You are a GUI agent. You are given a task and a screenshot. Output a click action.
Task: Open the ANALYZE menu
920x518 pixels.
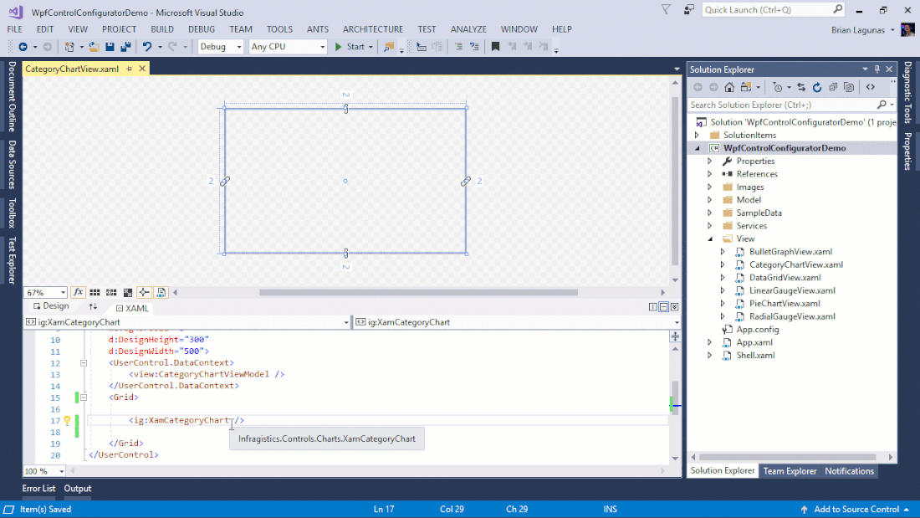click(468, 29)
